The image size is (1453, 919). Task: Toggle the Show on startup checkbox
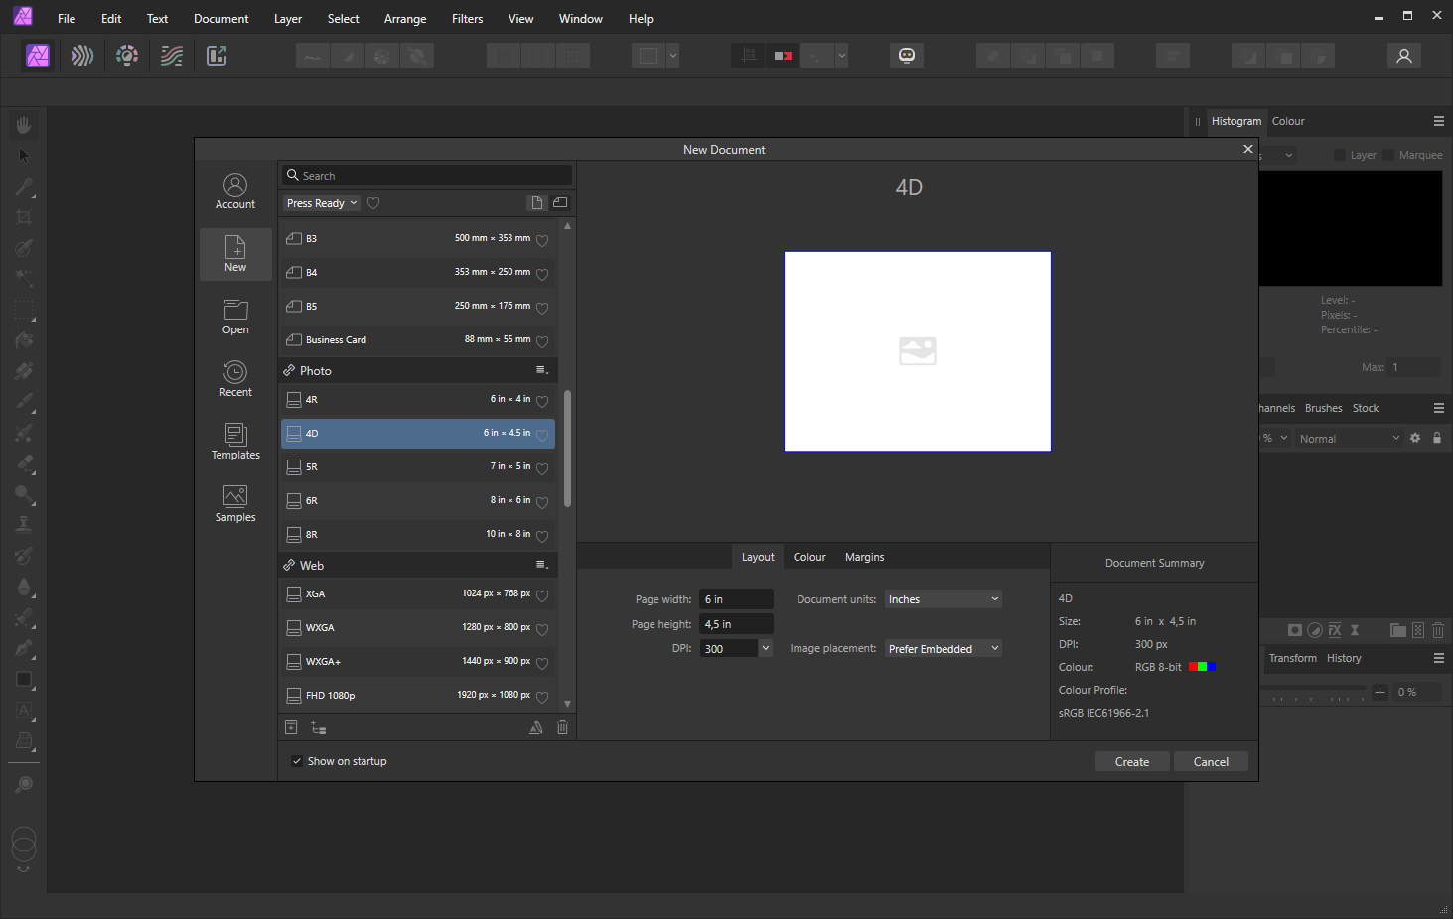(x=297, y=761)
